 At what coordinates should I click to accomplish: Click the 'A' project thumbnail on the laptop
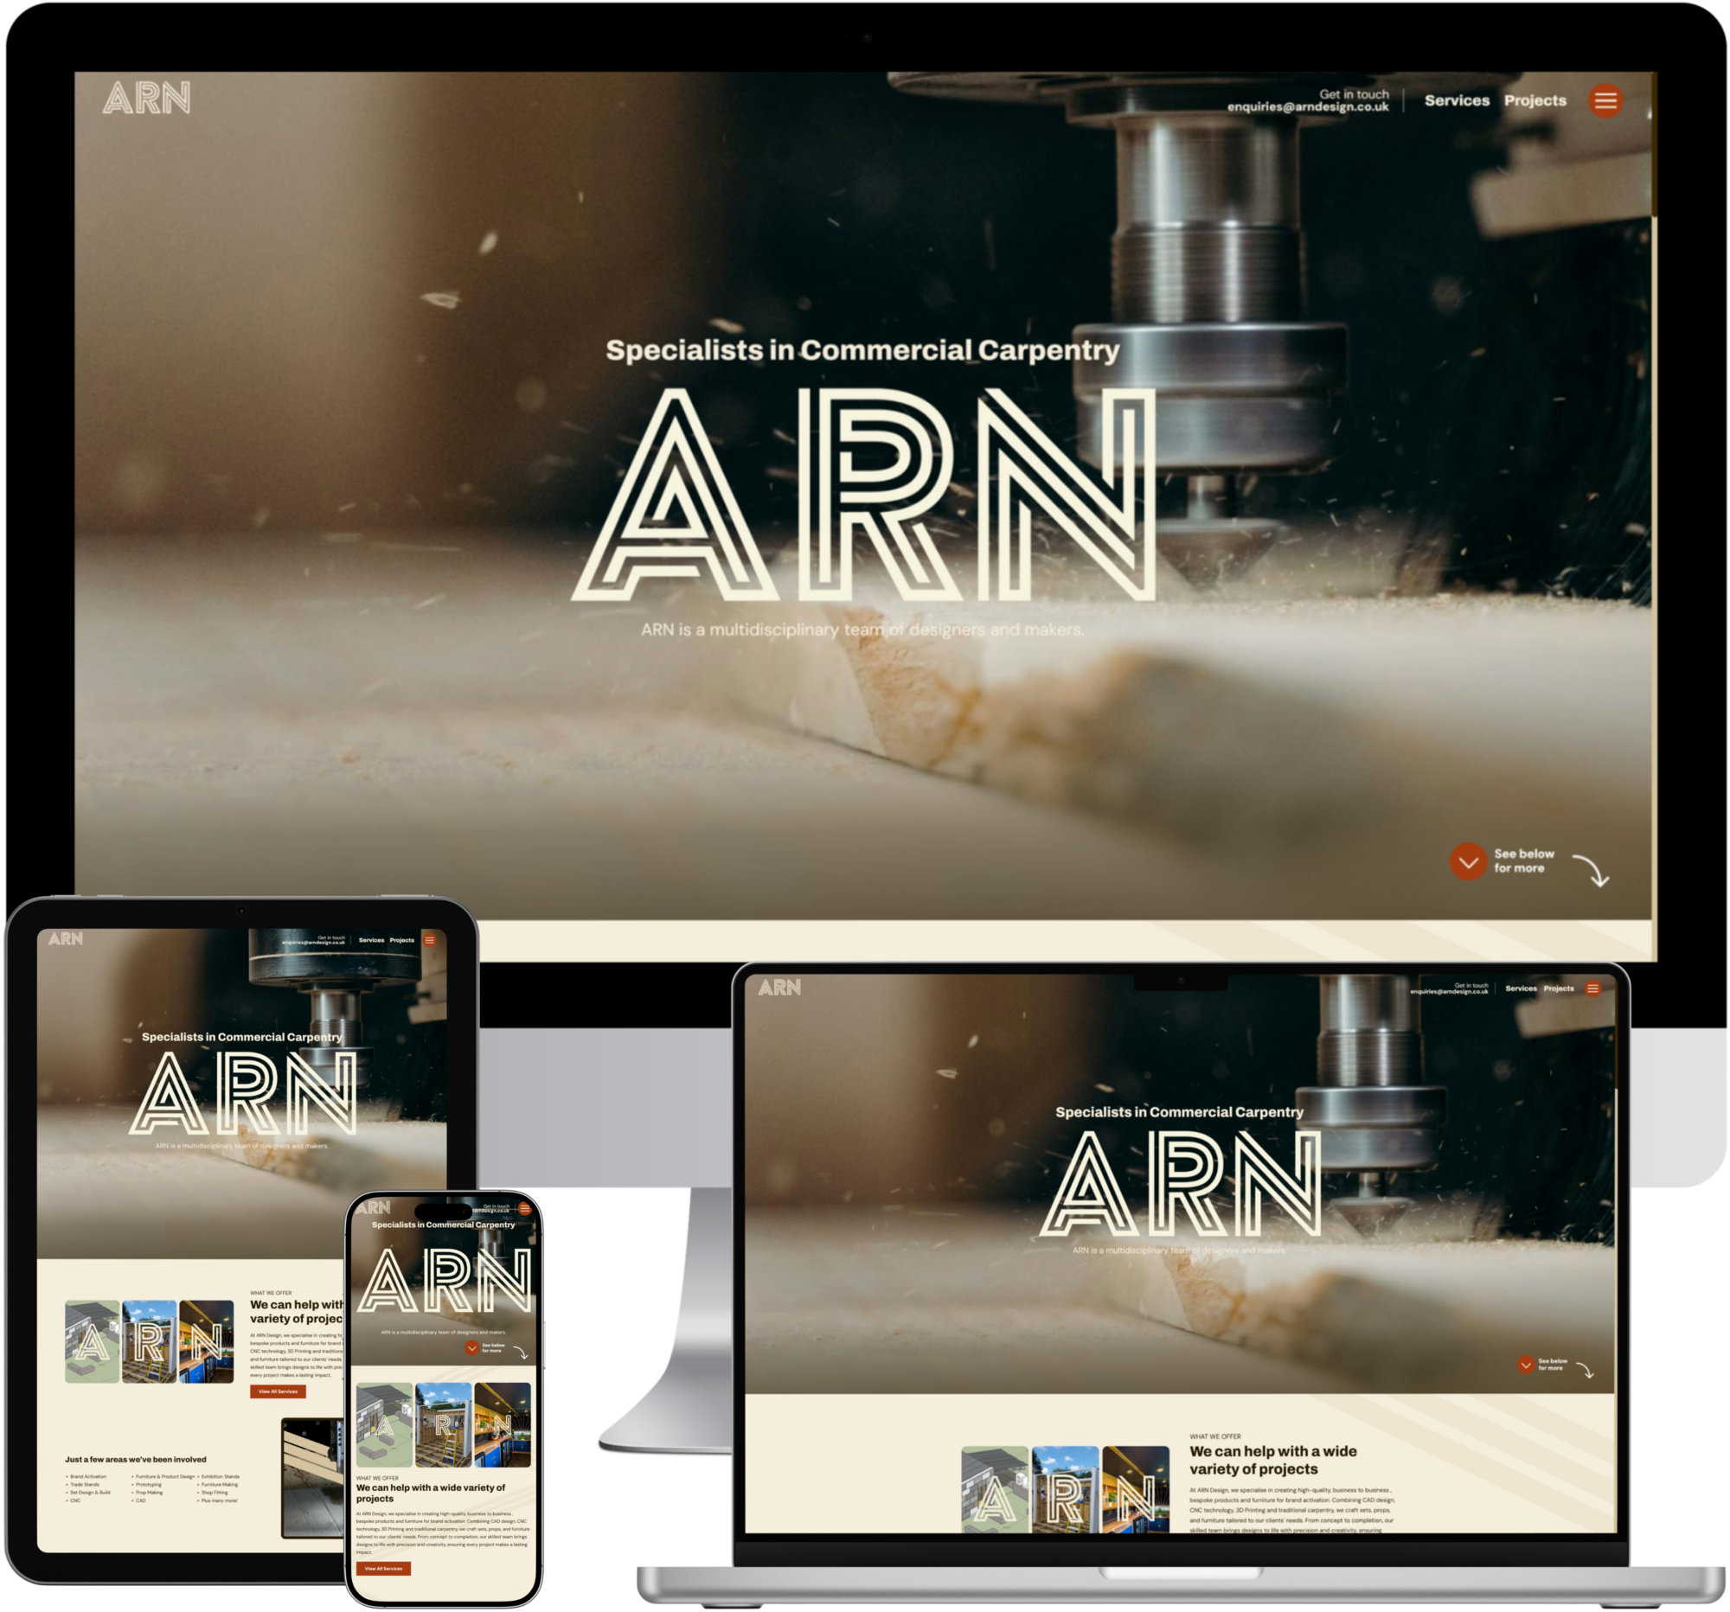coord(994,1489)
